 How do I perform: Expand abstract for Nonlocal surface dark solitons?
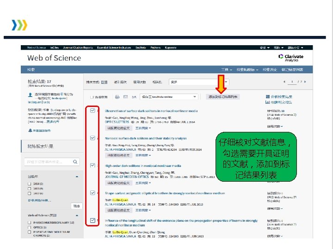(143, 155)
